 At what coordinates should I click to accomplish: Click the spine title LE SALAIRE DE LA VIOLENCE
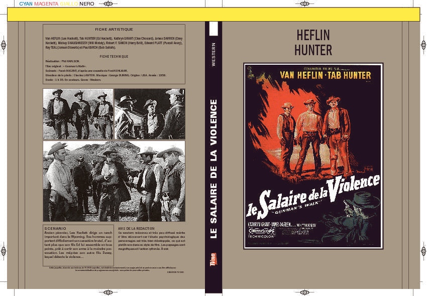(x=214, y=169)
